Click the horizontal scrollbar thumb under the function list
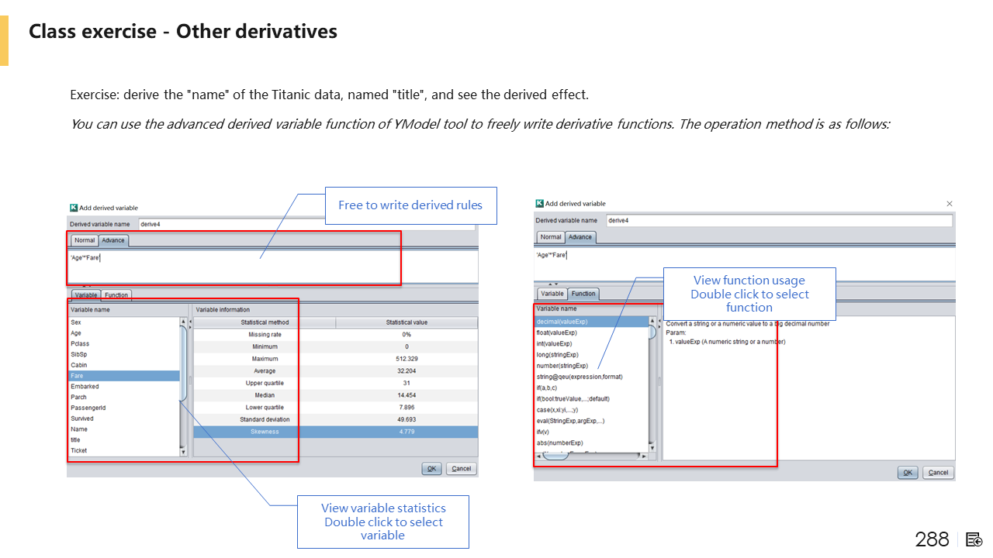The image size is (993, 558). pos(555,456)
